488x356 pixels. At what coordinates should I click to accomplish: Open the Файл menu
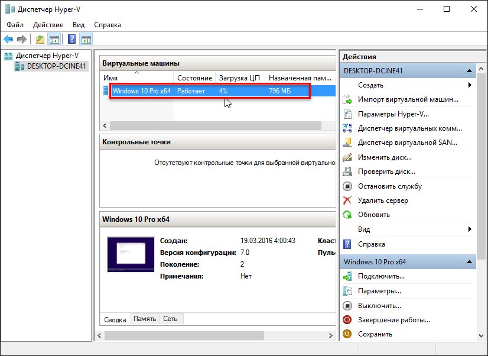tap(15, 25)
